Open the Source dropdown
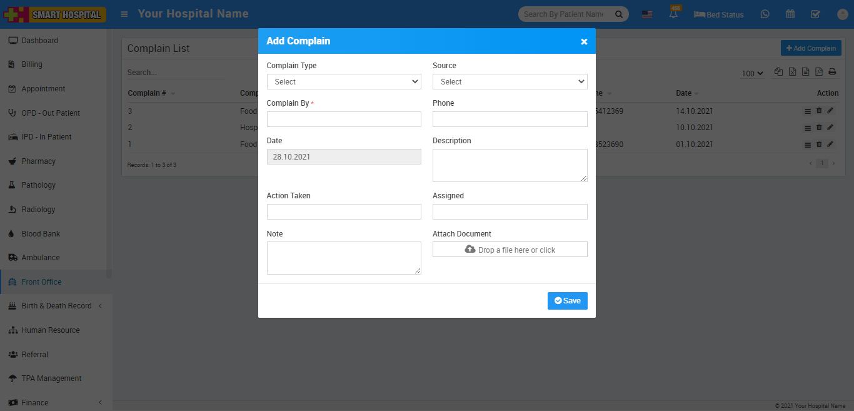Image resolution: width=854 pixels, height=411 pixels. 510,82
